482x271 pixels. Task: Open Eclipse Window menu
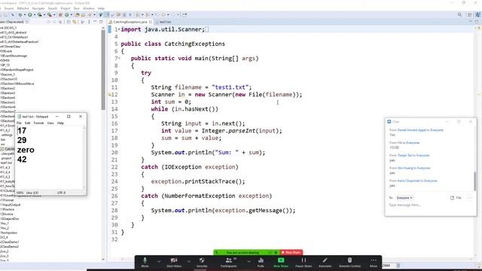[89, 8]
